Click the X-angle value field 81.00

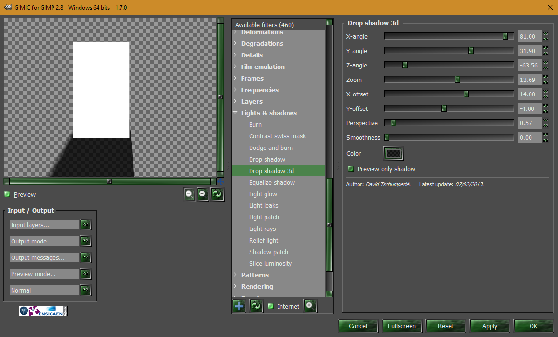[x=530, y=36]
